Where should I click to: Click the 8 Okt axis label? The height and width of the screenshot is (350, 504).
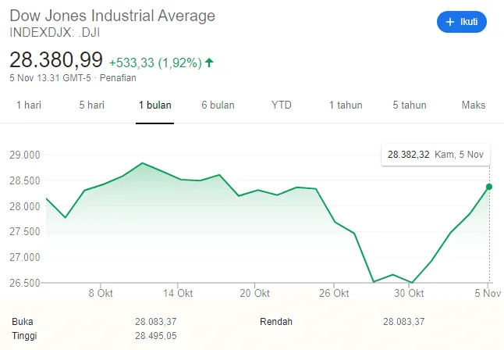[x=102, y=294]
